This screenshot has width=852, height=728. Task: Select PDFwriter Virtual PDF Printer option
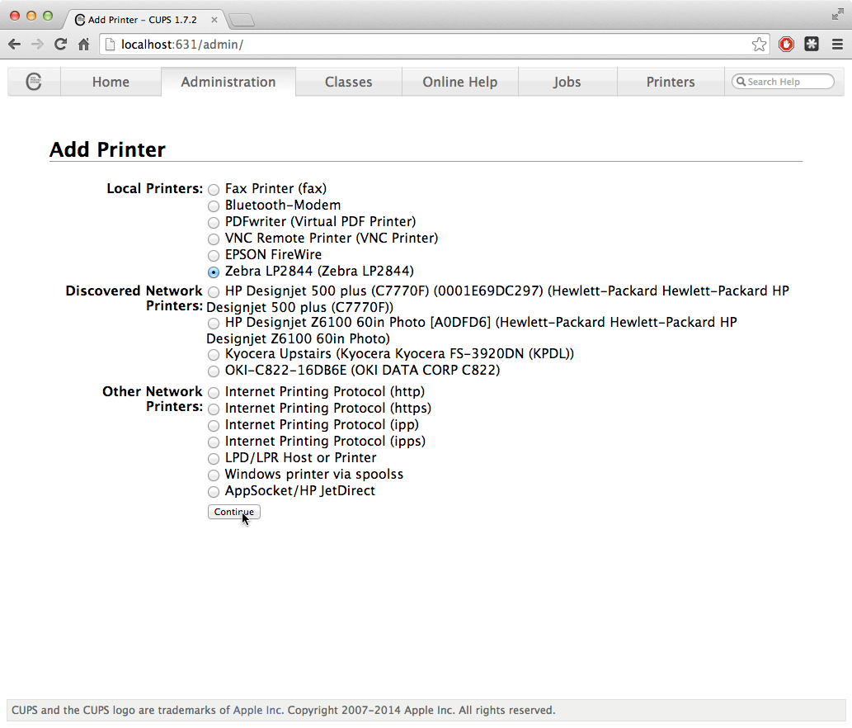coord(214,222)
